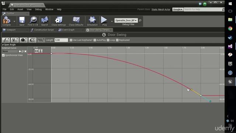Screen dimensions: 236x133
Task: Open Class Settings
Action: point(59,21)
